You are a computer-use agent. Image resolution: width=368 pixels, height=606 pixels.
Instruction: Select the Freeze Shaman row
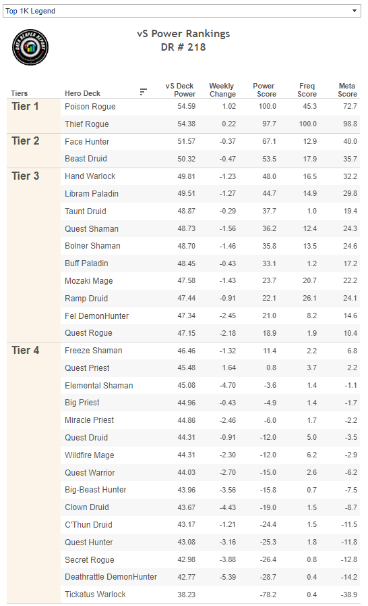(210, 351)
